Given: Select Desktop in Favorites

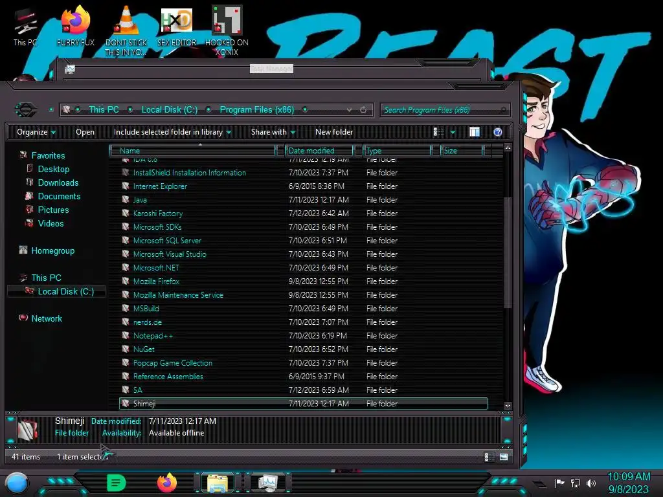Looking at the screenshot, I should (x=53, y=169).
